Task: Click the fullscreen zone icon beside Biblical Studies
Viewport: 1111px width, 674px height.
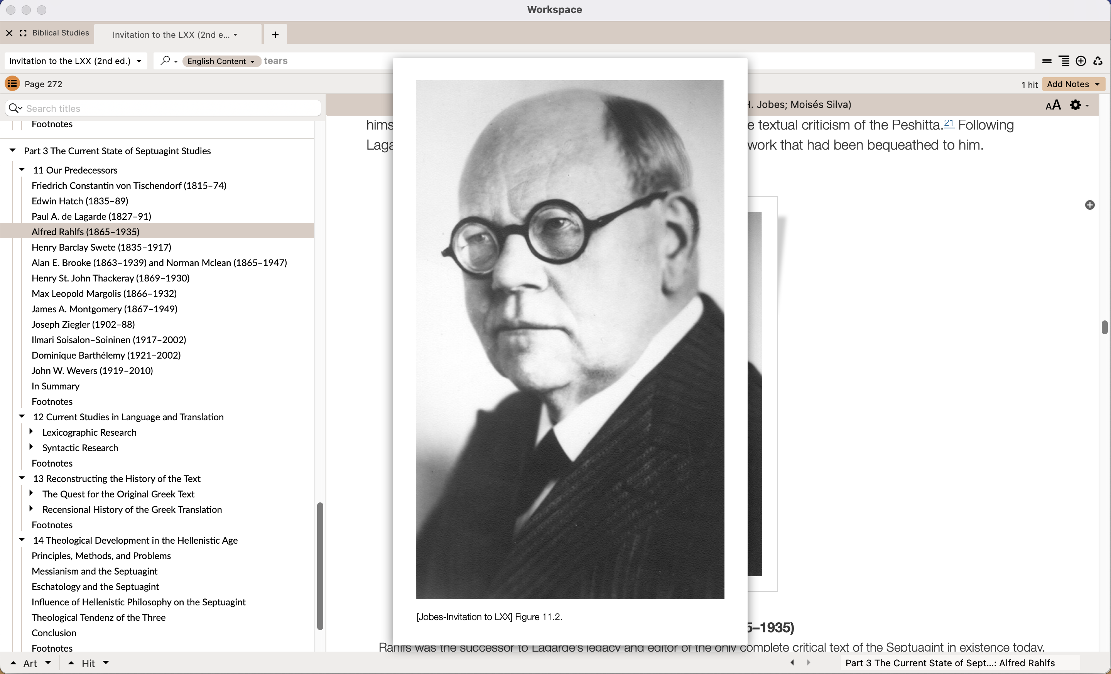Action: pyautogui.click(x=23, y=33)
